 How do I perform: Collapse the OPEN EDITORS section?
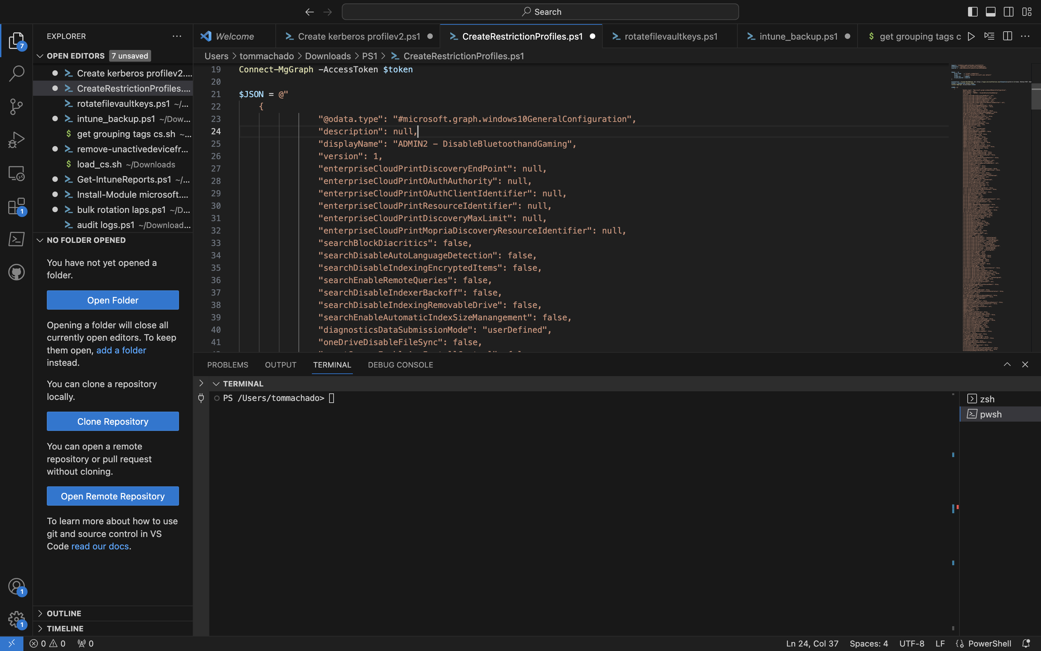[40, 55]
